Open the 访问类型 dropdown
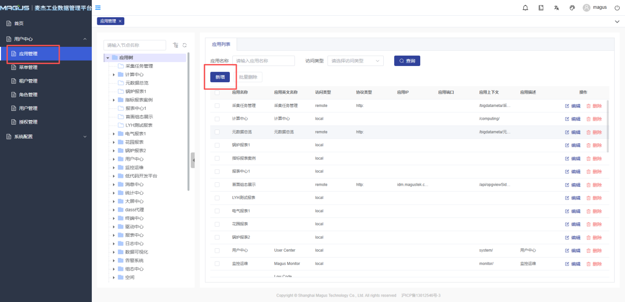The width and height of the screenshot is (625, 302). (x=355, y=61)
